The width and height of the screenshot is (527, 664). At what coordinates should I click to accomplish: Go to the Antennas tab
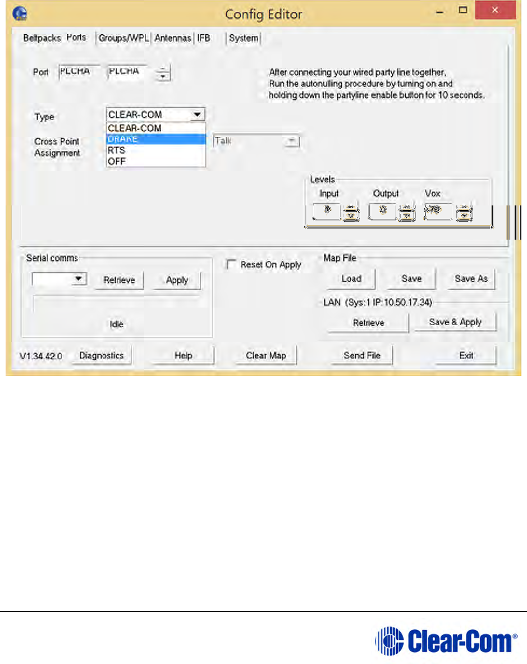(173, 38)
